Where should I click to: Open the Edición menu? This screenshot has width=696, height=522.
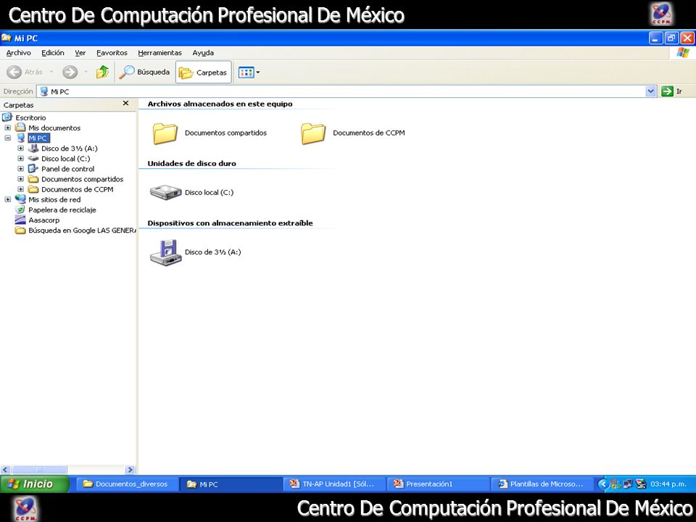pyautogui.click(x=53, y=53)
